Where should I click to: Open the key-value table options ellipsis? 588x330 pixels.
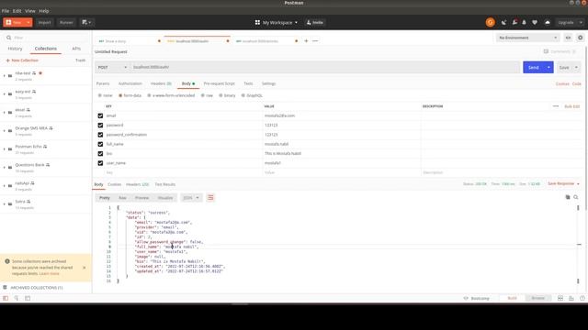[x=556, y=106]
